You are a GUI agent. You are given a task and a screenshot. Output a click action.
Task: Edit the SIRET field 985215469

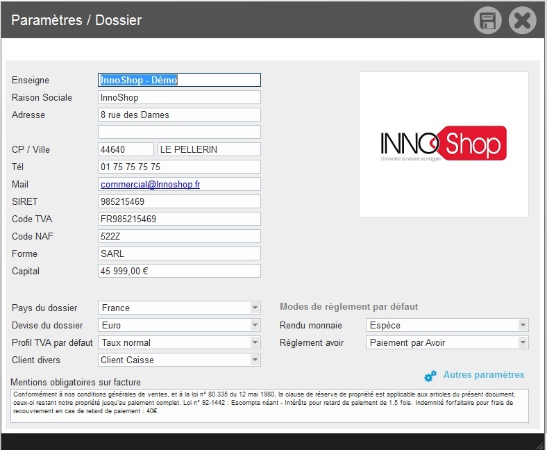[179, 201]
